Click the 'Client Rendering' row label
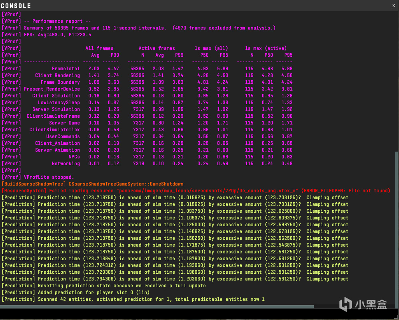Screen dimensions: 399x320 tap(58, 75)
